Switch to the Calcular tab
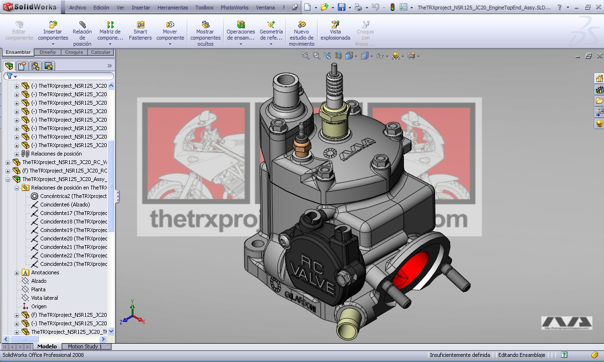The image size is (604, 362). (x=101, y=52)
